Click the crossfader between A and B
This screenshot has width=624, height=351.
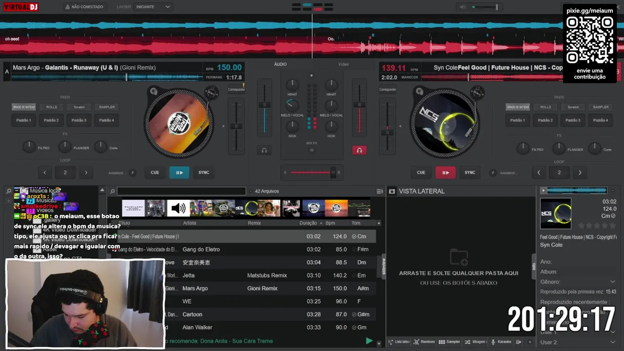tap(312, 172)
